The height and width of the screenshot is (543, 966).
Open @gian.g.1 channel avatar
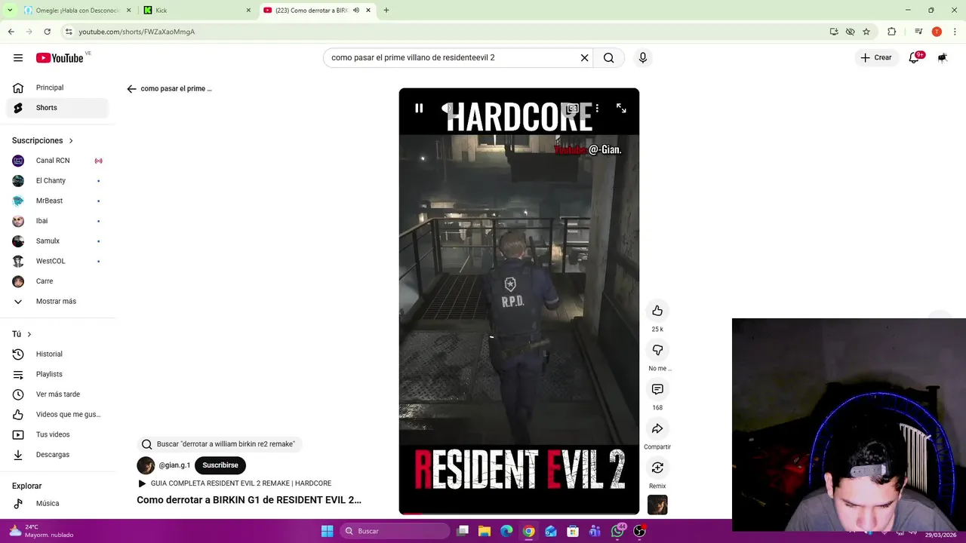146,465
